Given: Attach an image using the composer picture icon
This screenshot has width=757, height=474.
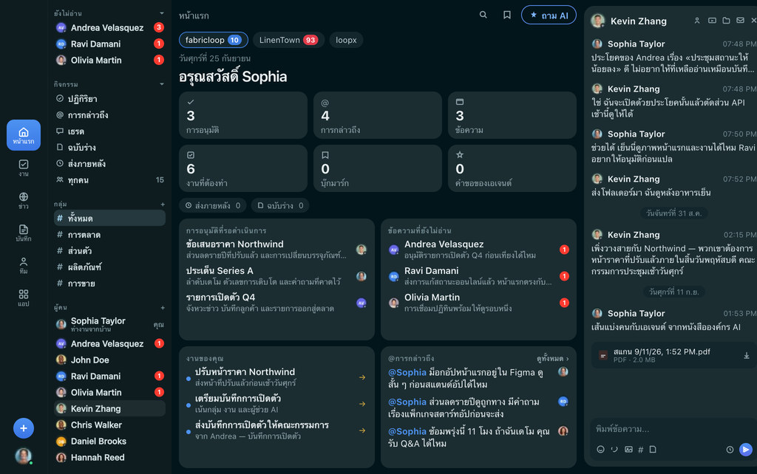Looking at the screenshot, I should point(628,450).
